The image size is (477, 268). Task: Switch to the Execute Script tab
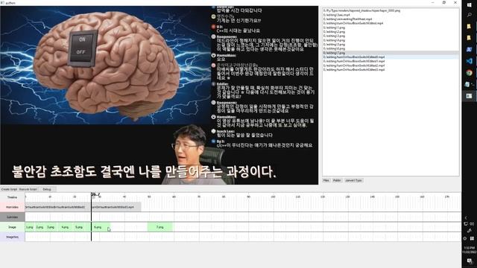click(x=28, y=189)
